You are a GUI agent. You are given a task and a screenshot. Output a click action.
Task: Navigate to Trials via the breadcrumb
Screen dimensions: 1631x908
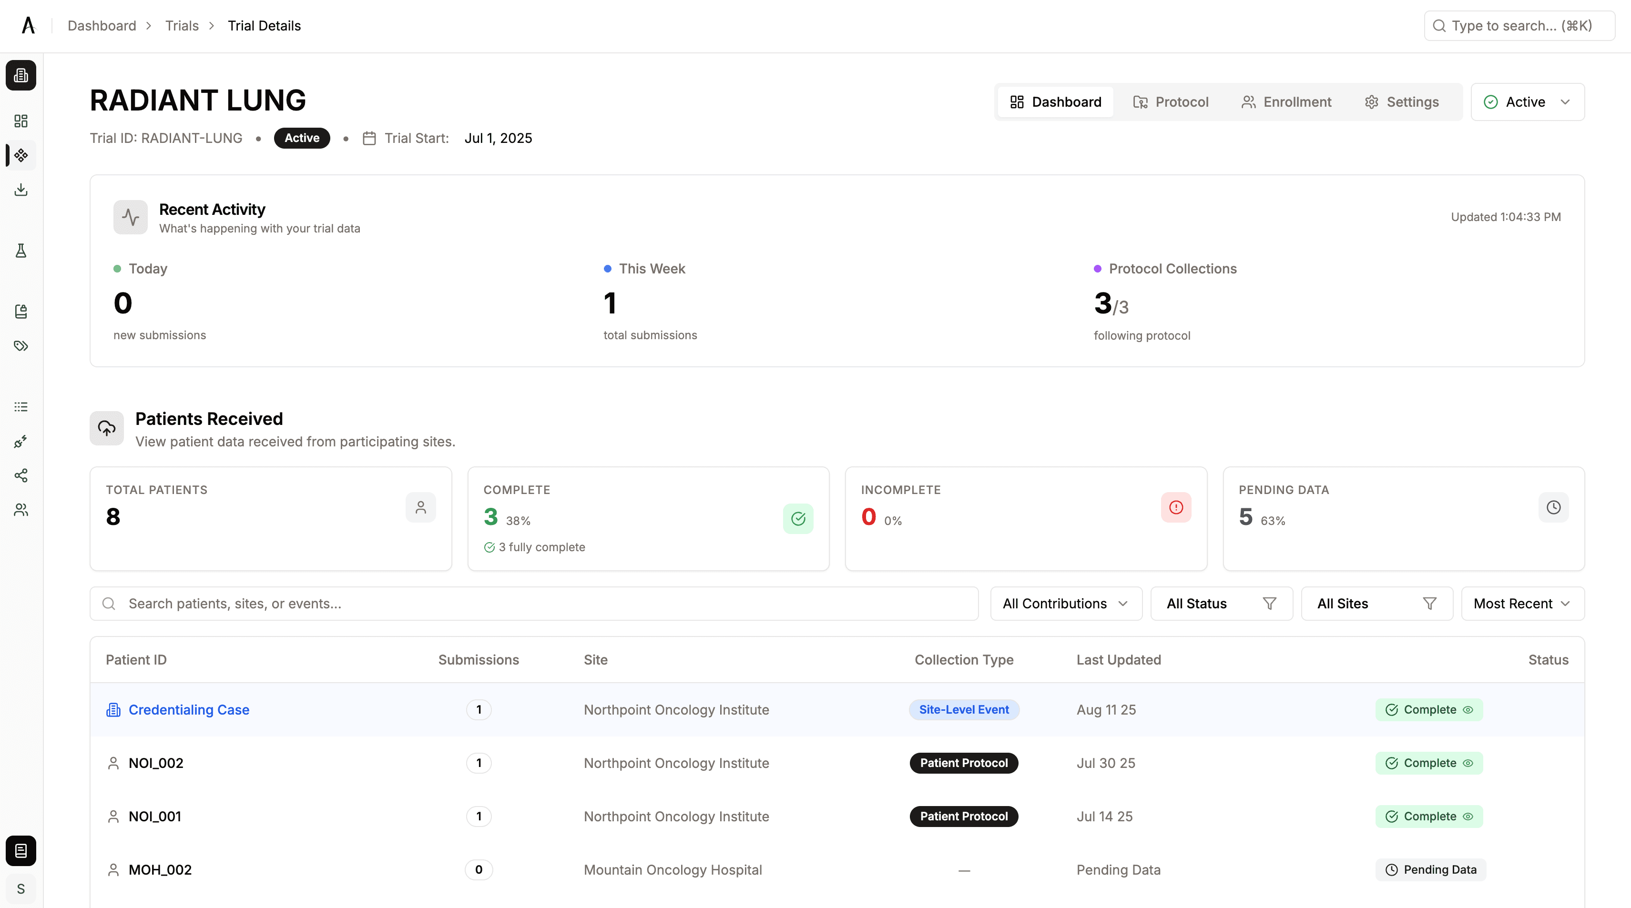(x=181, y=25)
